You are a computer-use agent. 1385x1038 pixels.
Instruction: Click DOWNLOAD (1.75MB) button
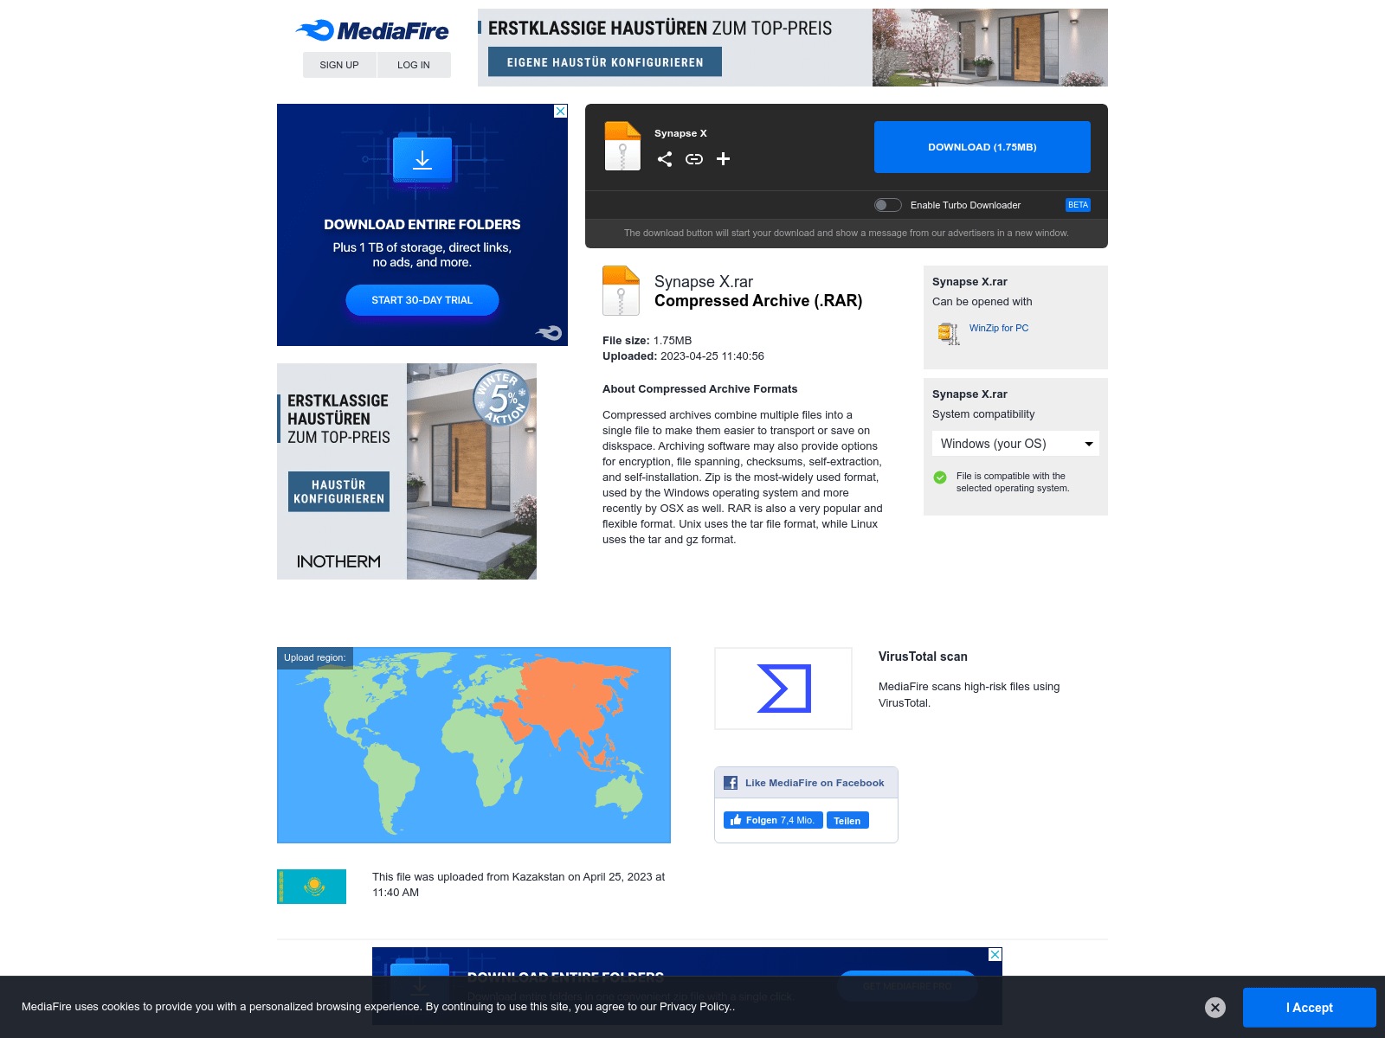click(x=982, y=147)
